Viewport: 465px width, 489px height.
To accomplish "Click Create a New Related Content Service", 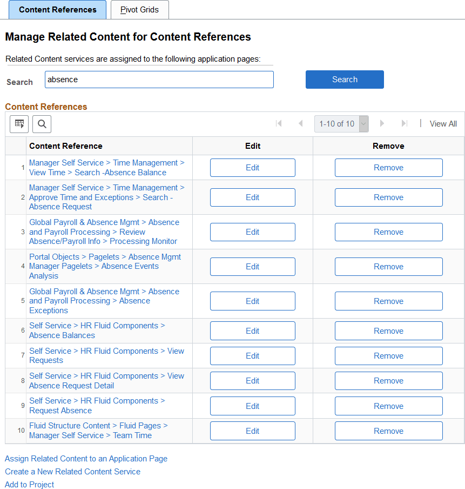I will pyautogui.click(x=72, y=471).
